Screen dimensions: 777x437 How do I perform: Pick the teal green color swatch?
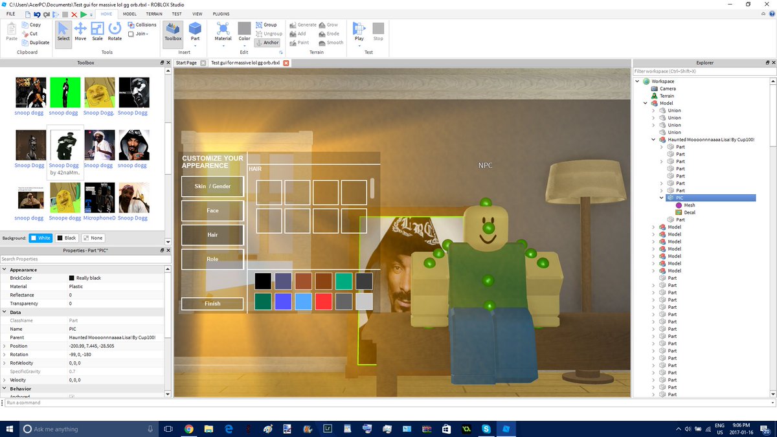(x=344, y=281)
